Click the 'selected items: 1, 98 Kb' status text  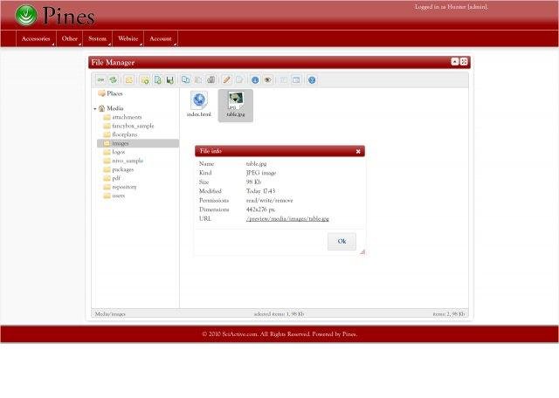[279, 314]
